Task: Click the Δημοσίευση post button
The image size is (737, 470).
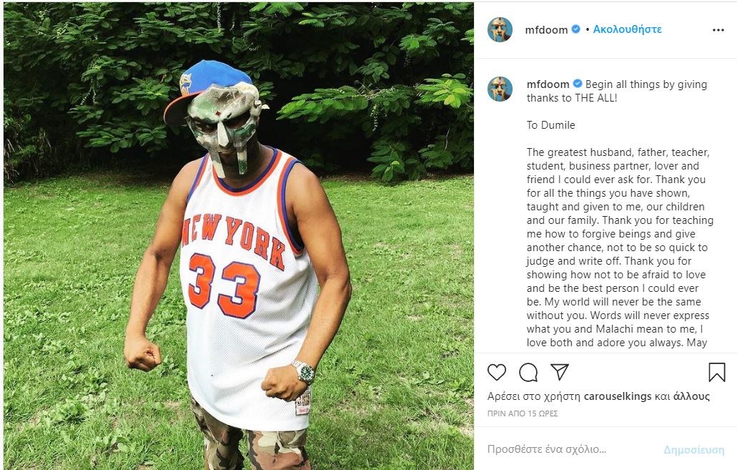Action: pos(693,450)
